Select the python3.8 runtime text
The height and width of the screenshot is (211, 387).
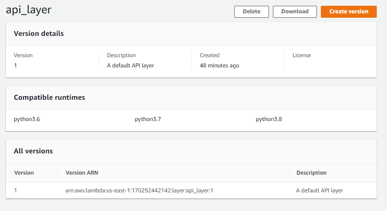tap(269, 119)
